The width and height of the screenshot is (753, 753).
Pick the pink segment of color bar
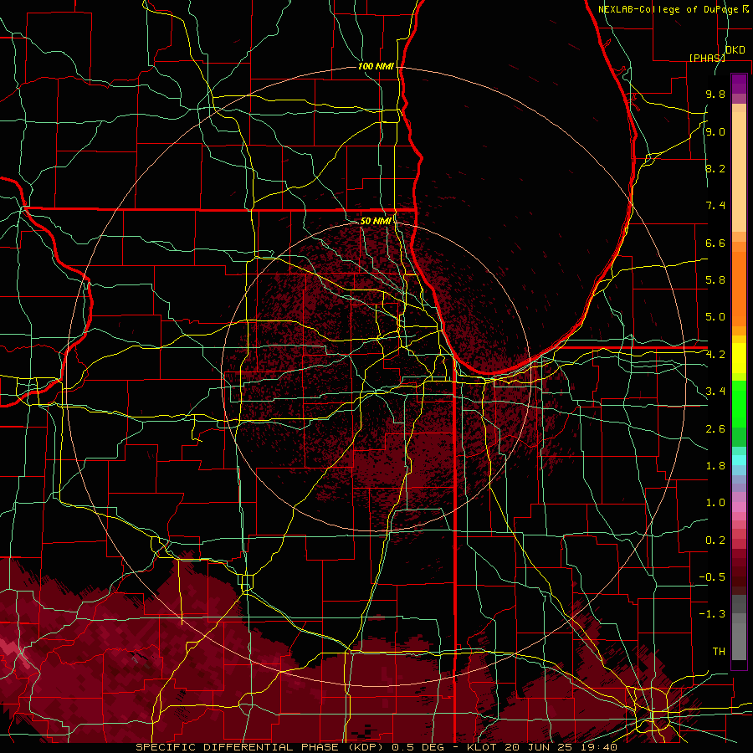[x=739, y=507]
